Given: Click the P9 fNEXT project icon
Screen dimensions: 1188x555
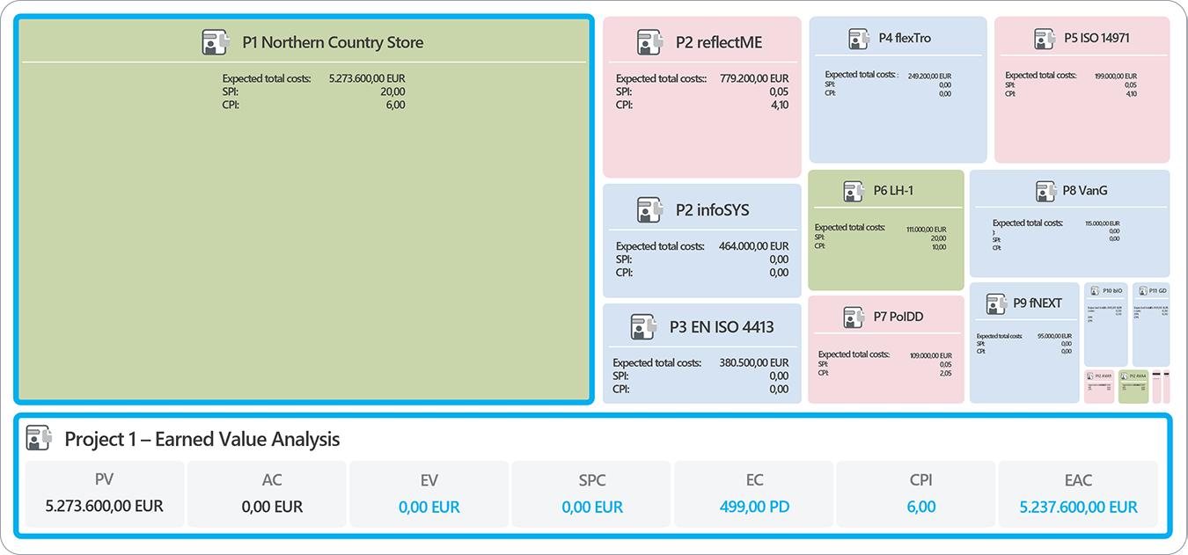Looking at the screenshot, I should pyautogui.click(x=994, y=303).
